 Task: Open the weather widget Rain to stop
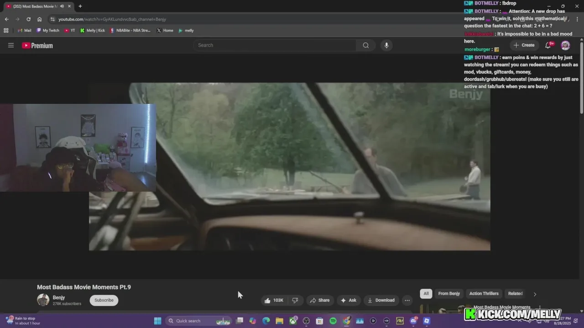click(x=23, y=321)
